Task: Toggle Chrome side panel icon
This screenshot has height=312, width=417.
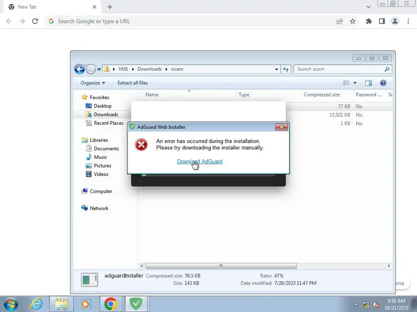Action: coord(382,21)
